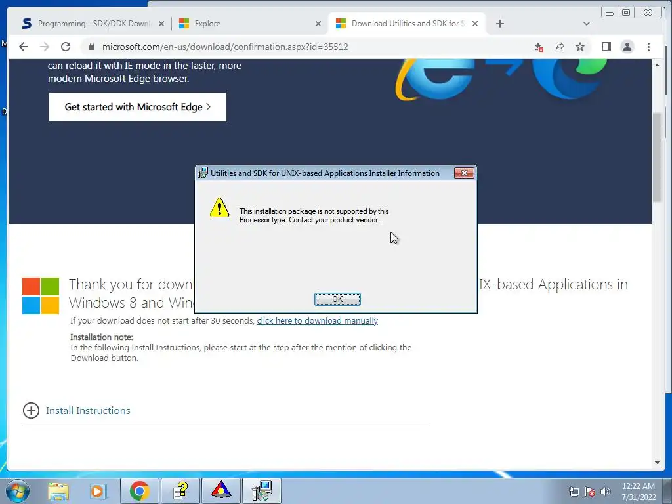Open Windows Explorer from the taskbar
Image resolution: width=672 pixels, height=504 pixels.
pos(58,491)
